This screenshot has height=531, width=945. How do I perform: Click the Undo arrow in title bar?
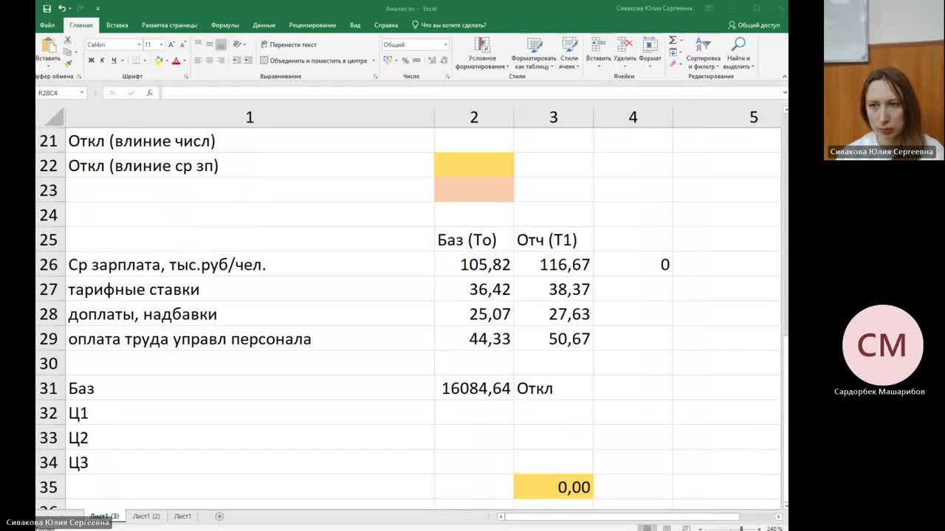62,9
